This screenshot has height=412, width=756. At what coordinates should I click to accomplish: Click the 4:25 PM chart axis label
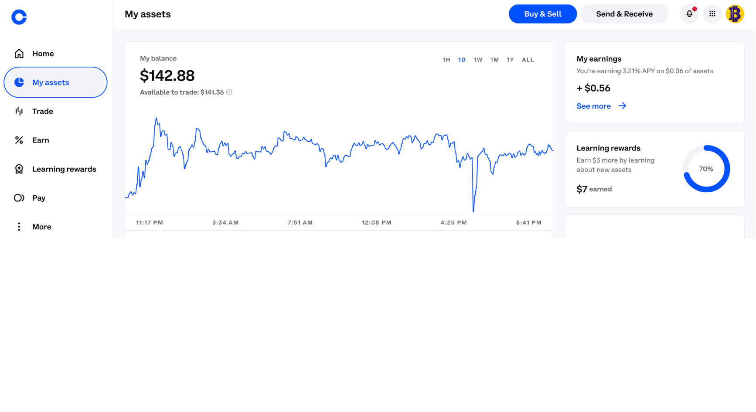453,222
